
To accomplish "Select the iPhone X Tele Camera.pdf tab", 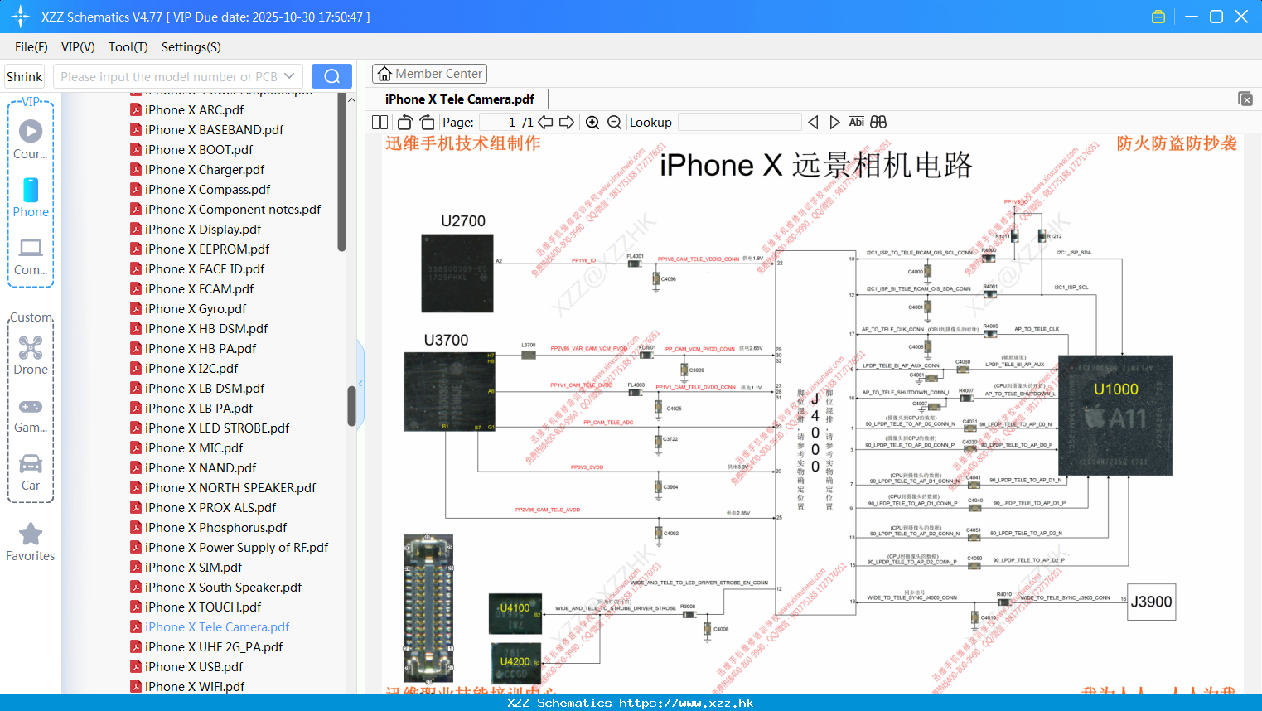I will click(x=460, y=99).
